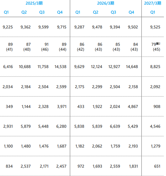Viewport: 166px width, 176px height.
Task: Click the cell showing 6,639
Action: 115,127
